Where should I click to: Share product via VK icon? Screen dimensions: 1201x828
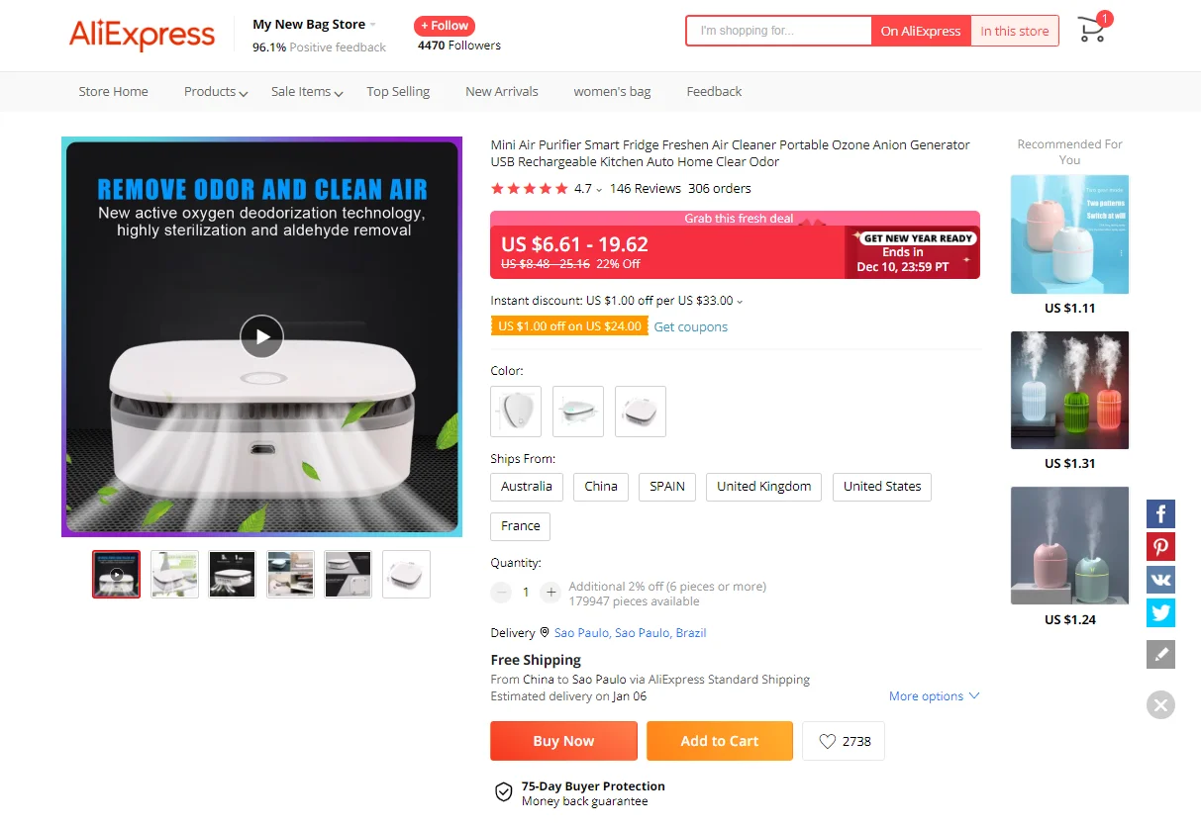coord(1160,580)
